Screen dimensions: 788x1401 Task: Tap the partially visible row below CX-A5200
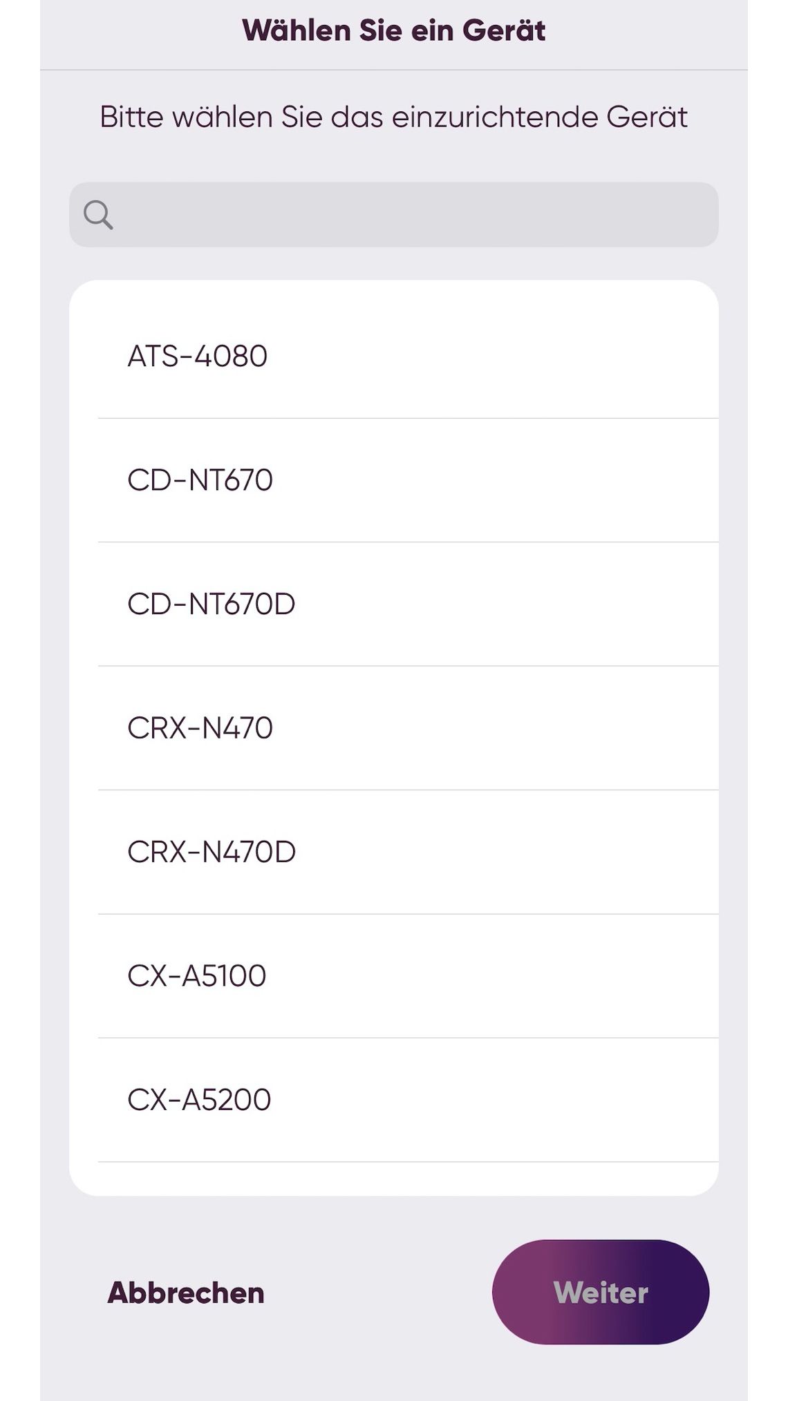tap(394, 1179)
